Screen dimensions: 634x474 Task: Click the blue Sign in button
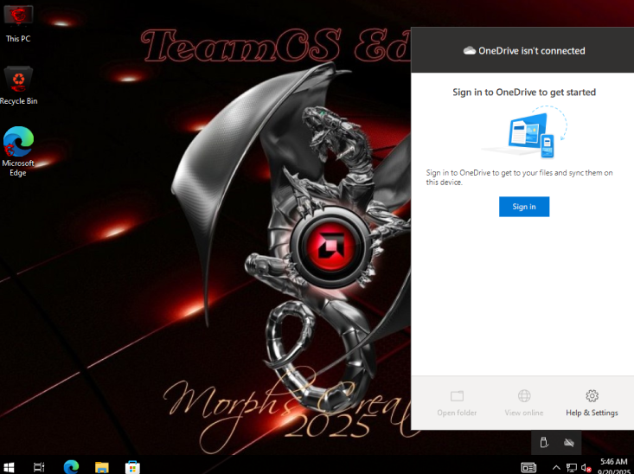pos(524,207)
